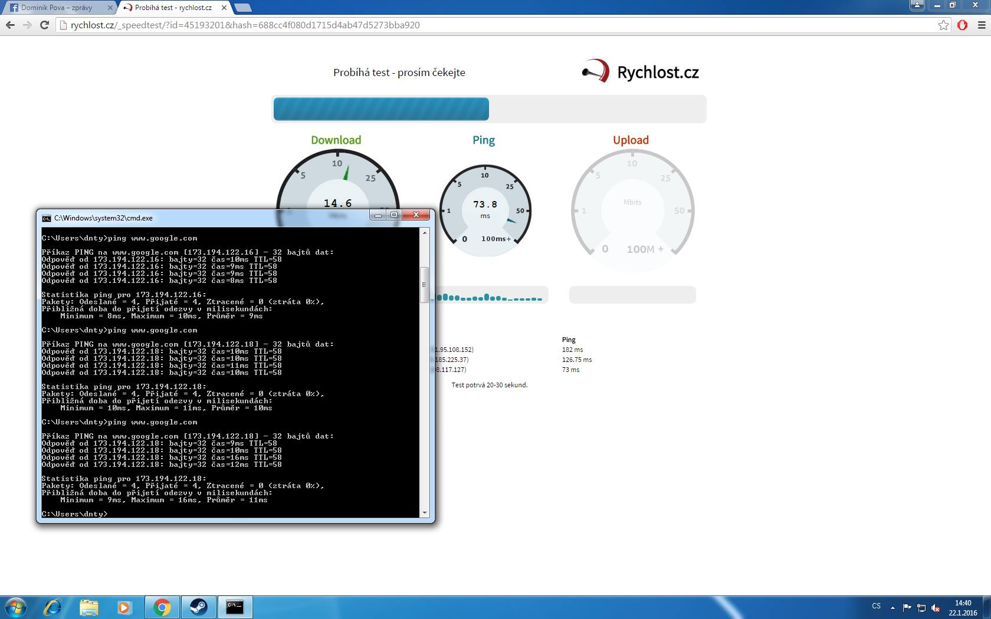Open a new Chrome tab

(242, 8)
